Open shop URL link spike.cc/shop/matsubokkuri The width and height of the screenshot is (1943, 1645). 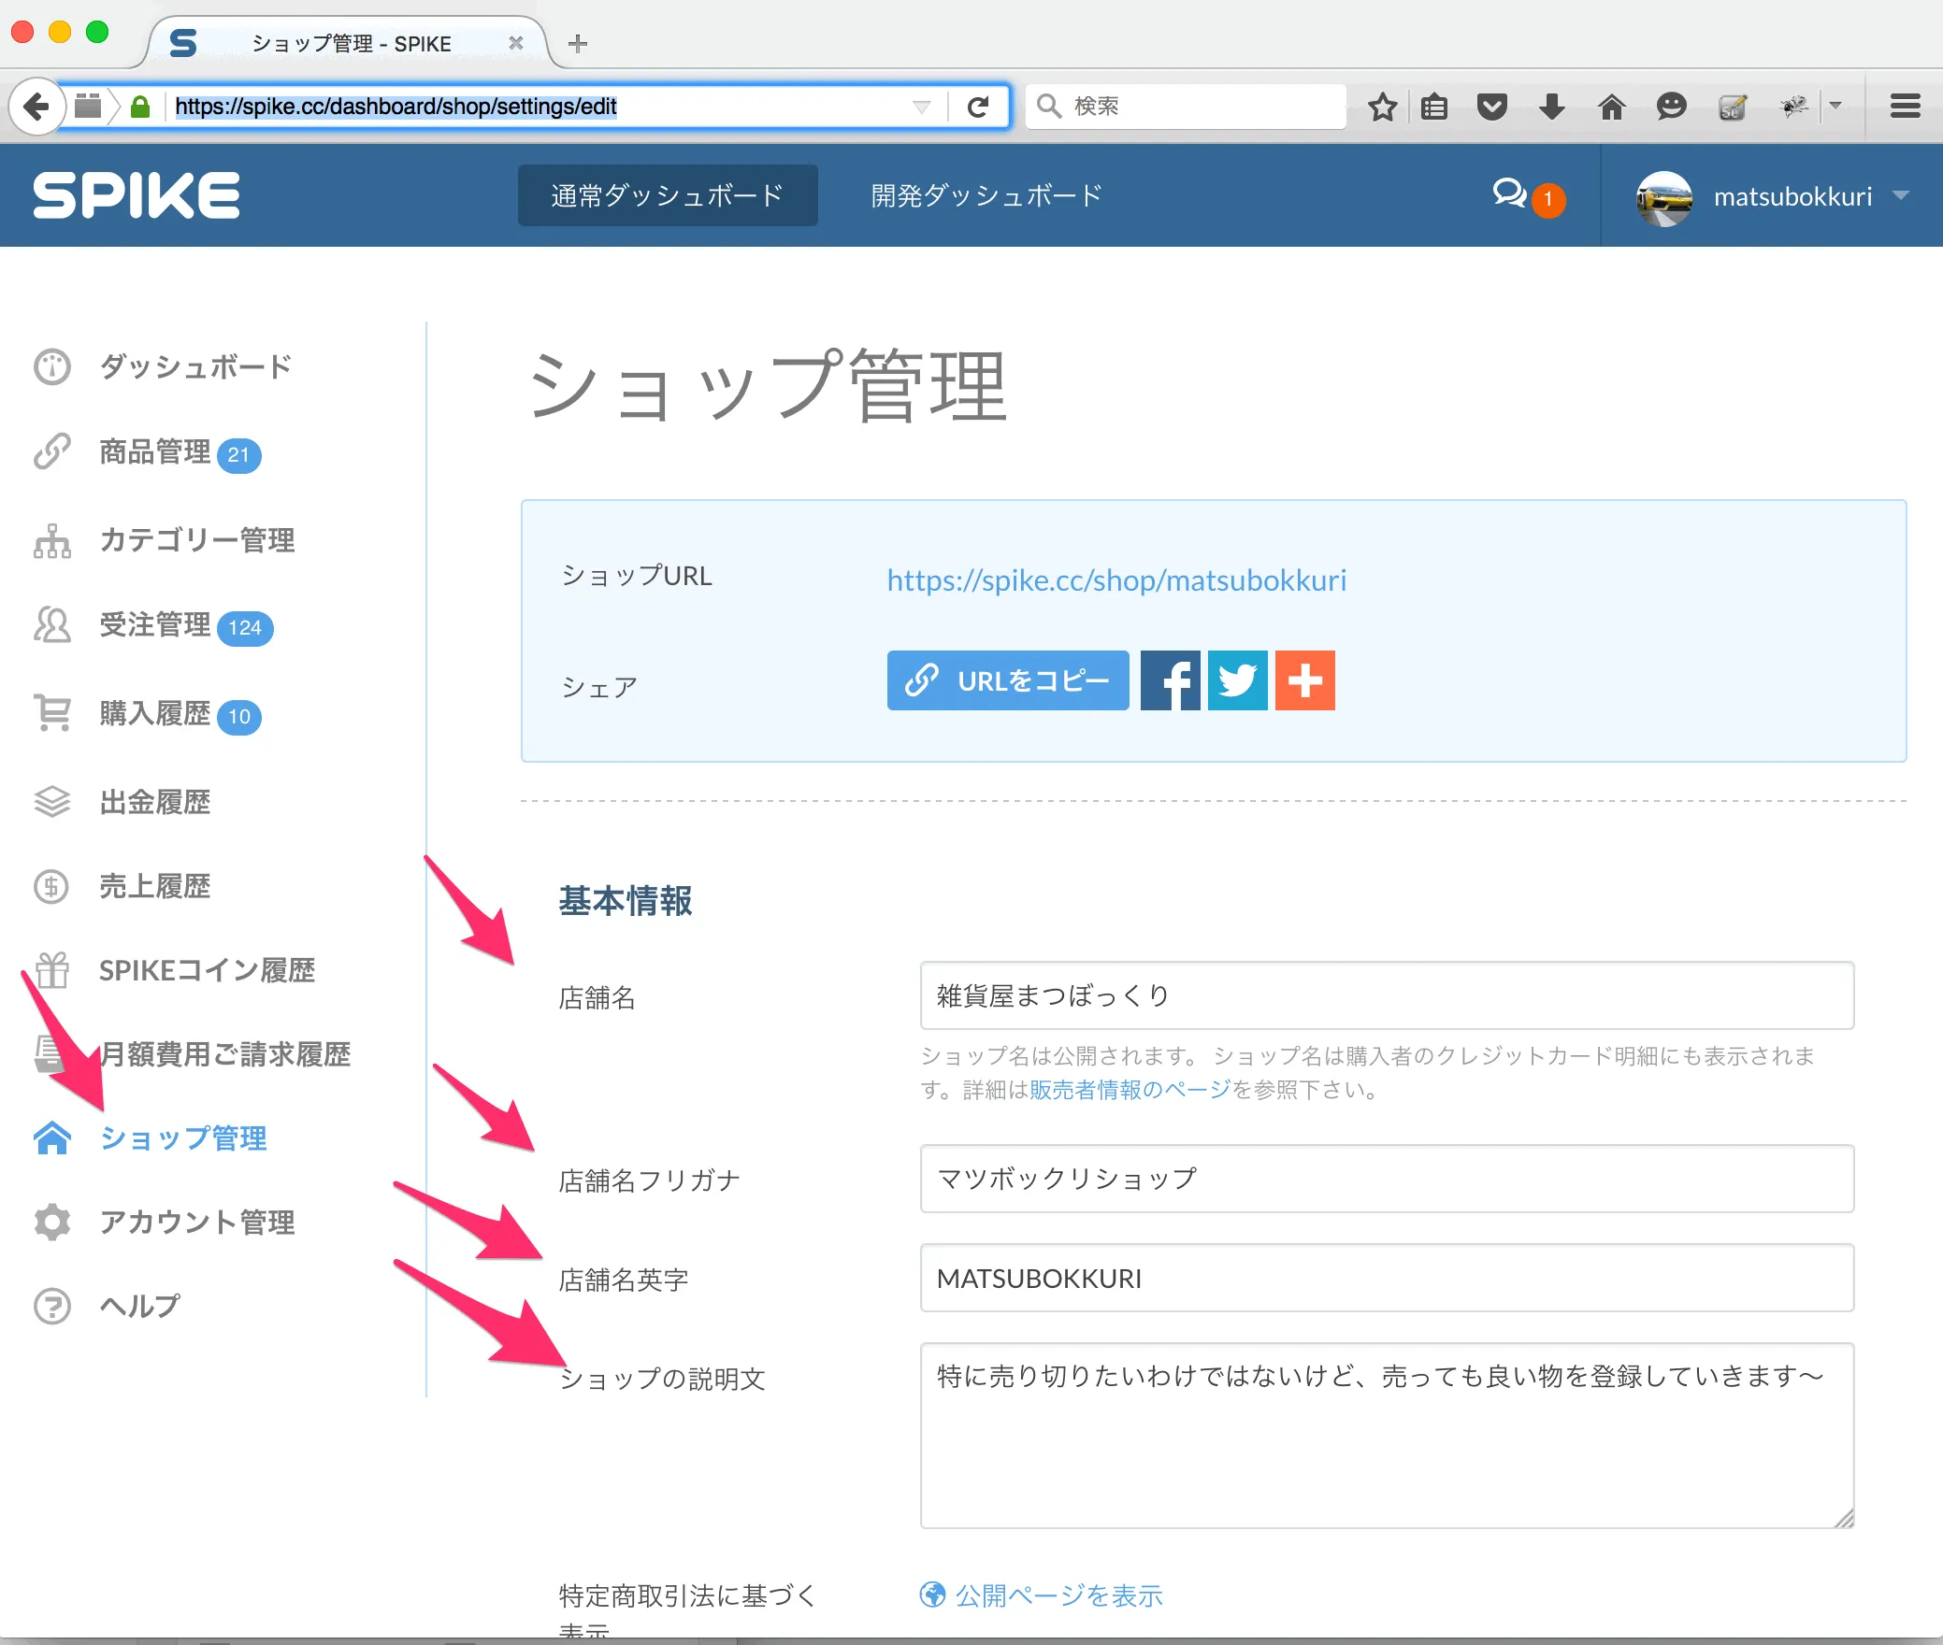[x=1116, y=580]
